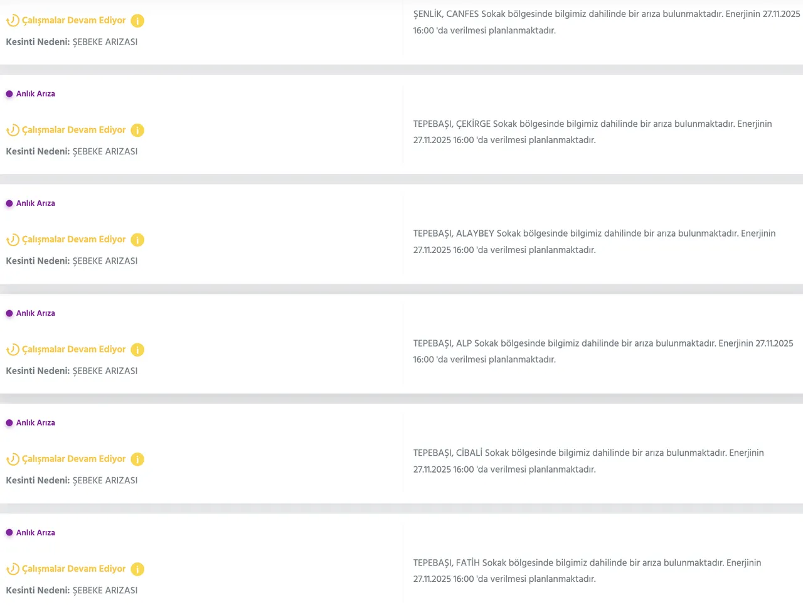Screen dimensions: 803x607
Task: Click clock icon in the CANFES Sokak row
Action: tap(13, 21)
